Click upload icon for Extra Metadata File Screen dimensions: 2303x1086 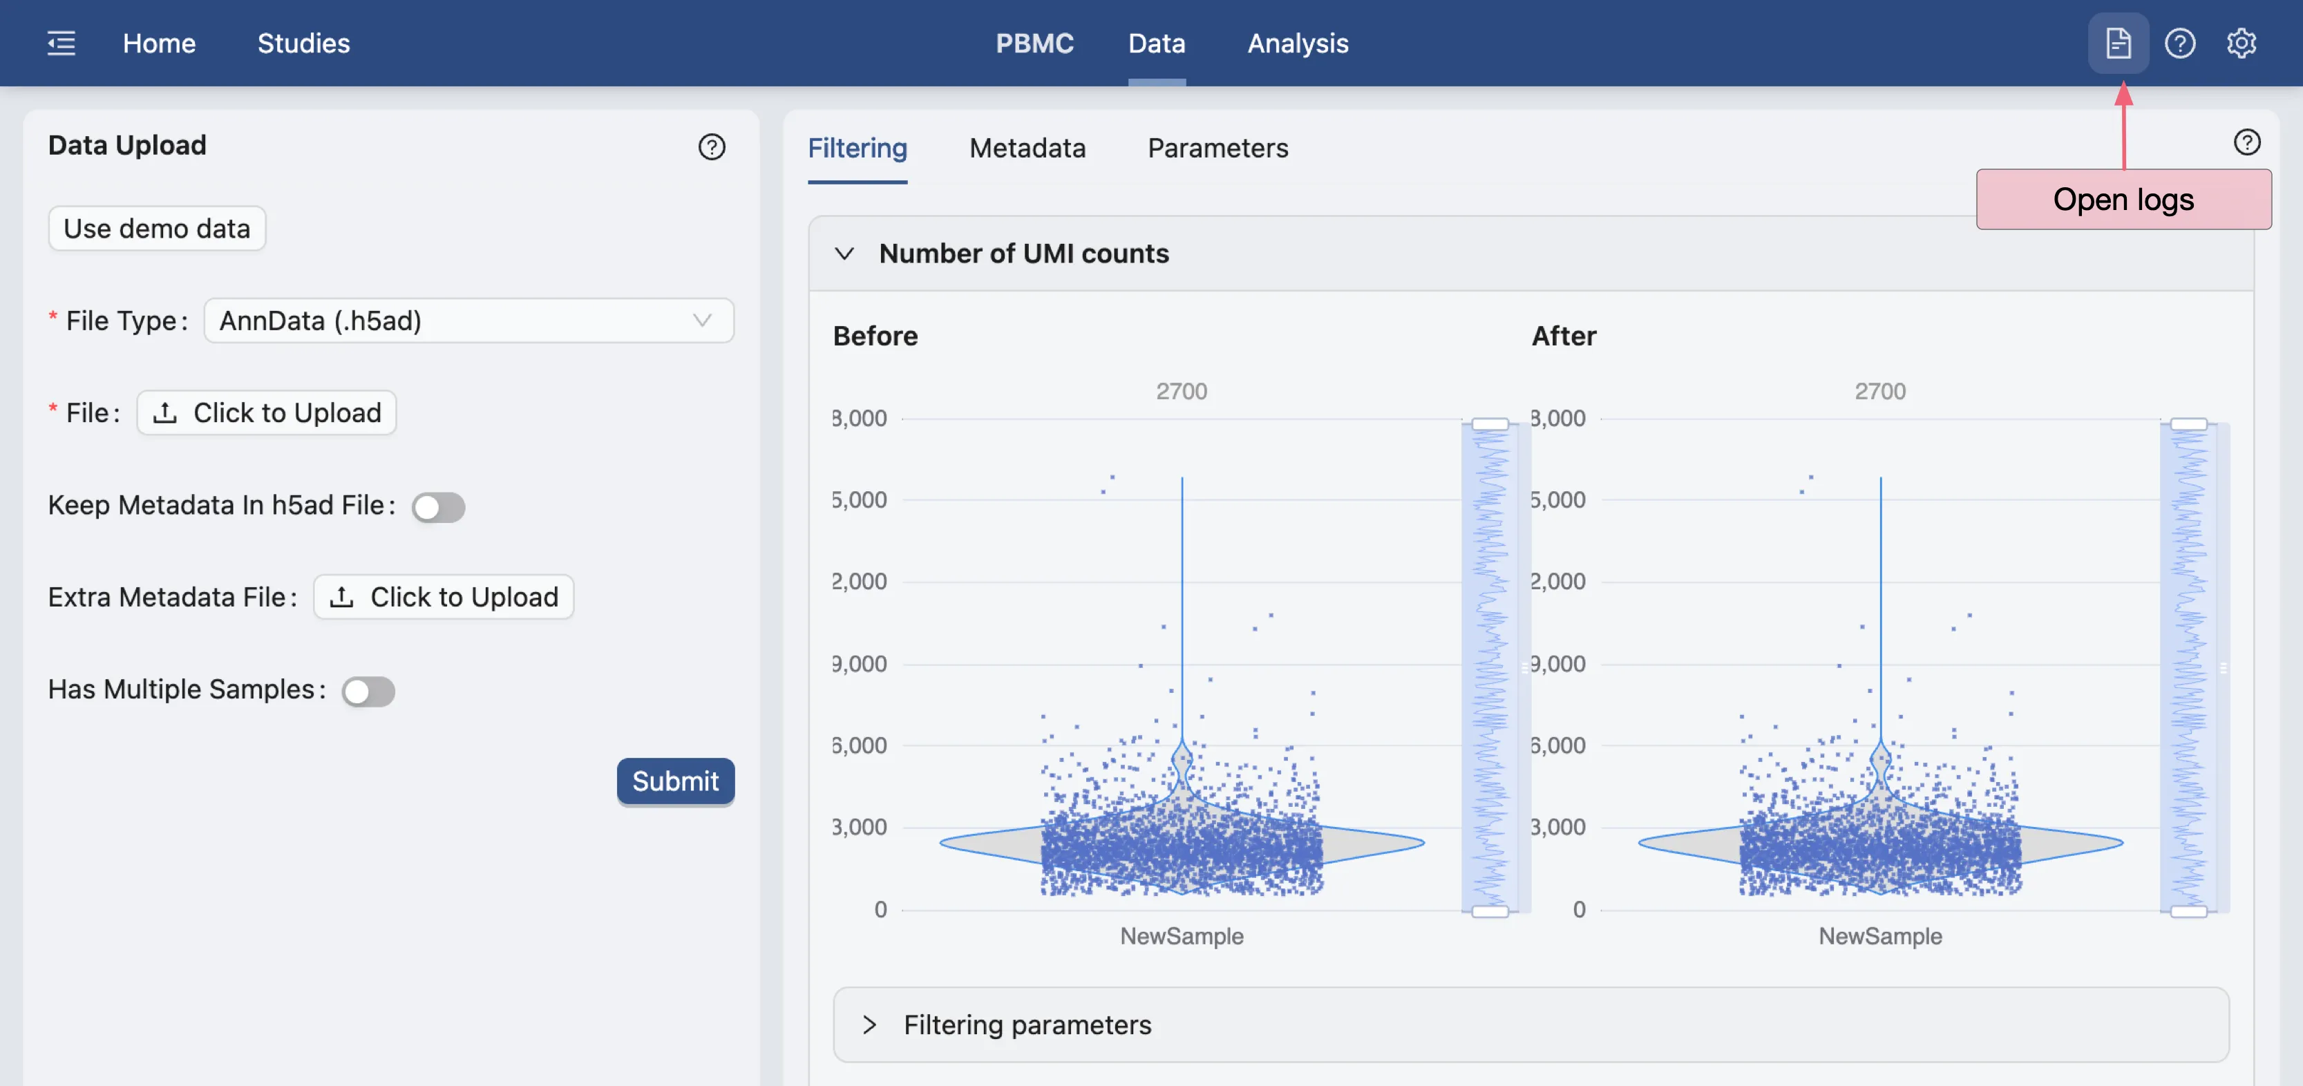pyautogui.click(x=341, y=597)
